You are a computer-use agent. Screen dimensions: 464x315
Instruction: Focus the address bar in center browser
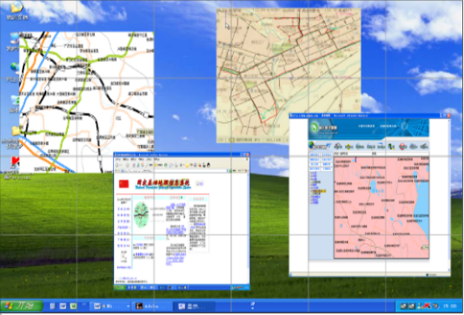[174, 171]
